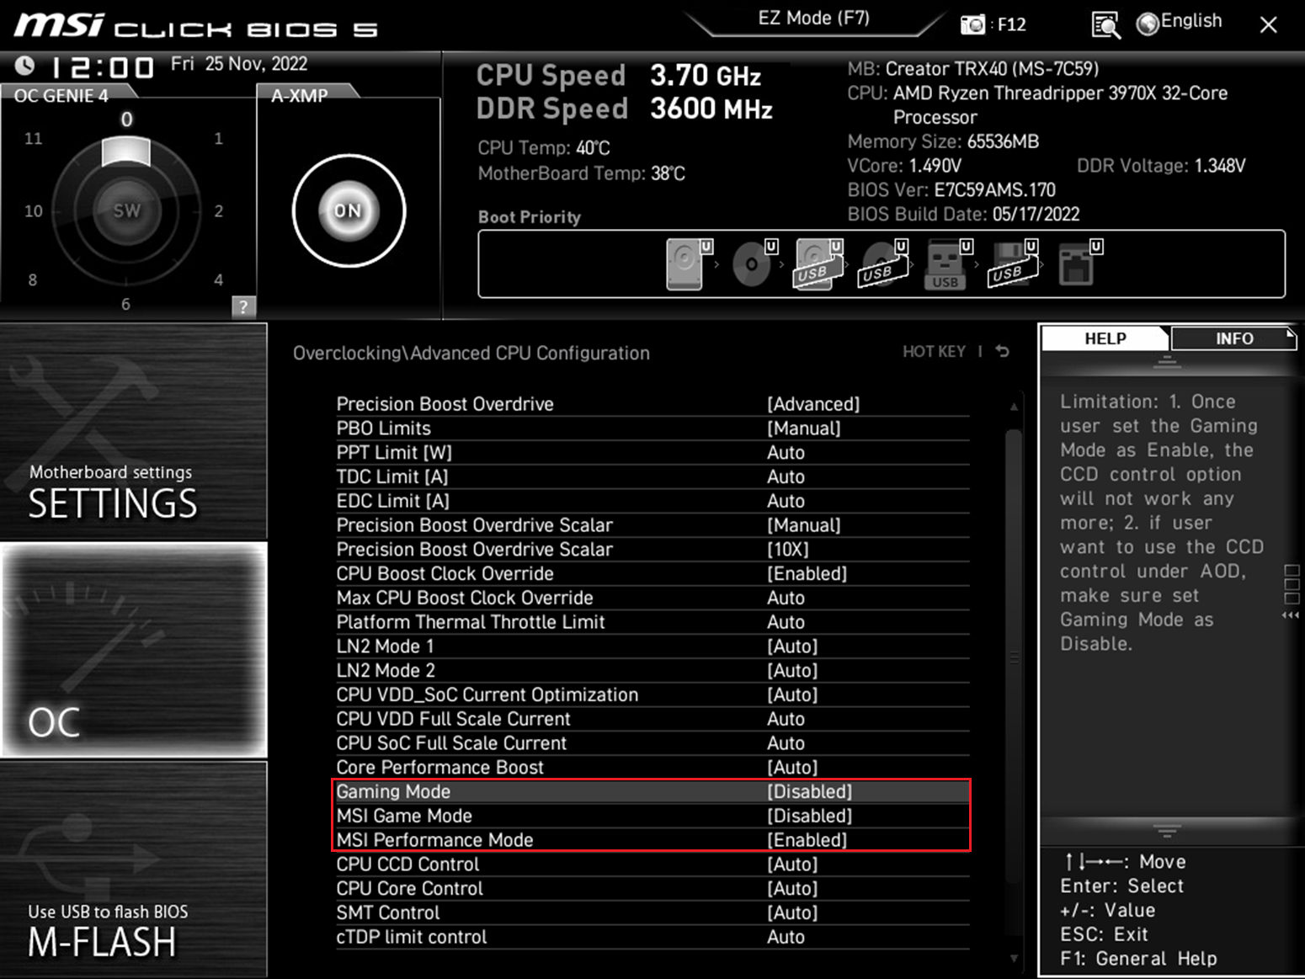
Task: Click the CPU Speed 3.70 GHz readout
Action: pyautogui.click(x=618, y=76)
